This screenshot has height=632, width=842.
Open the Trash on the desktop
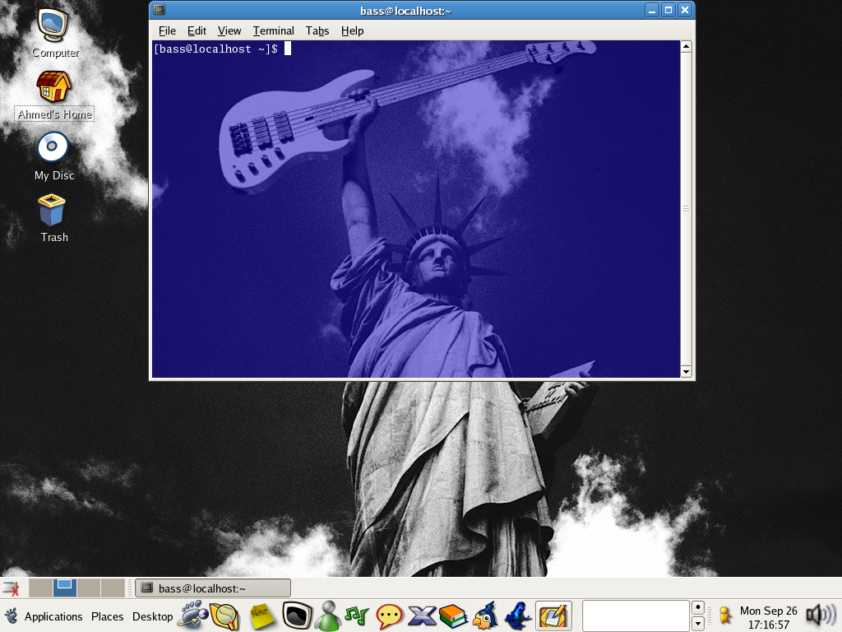(53, 211)
